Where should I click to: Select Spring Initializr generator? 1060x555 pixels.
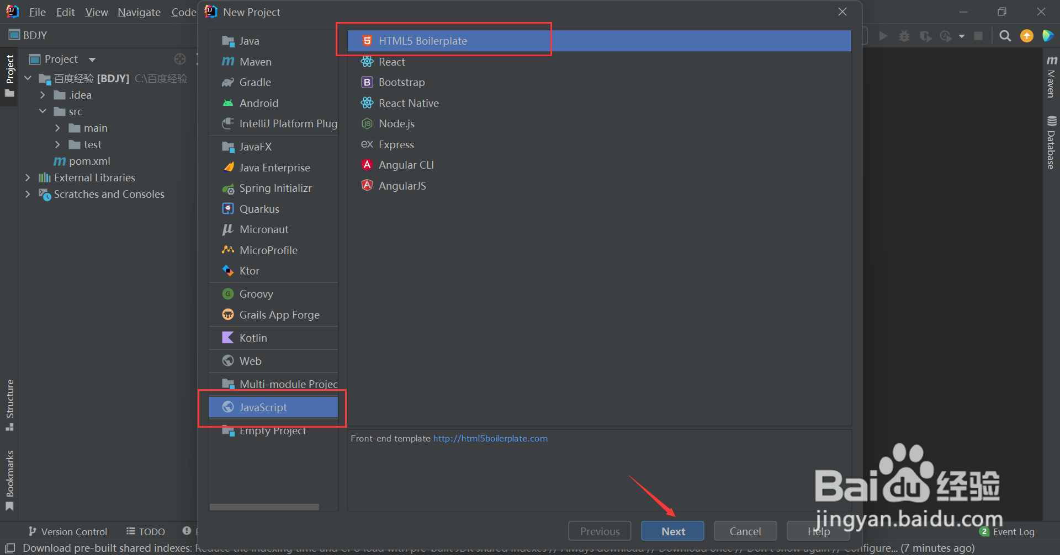[x=273, y=188]
